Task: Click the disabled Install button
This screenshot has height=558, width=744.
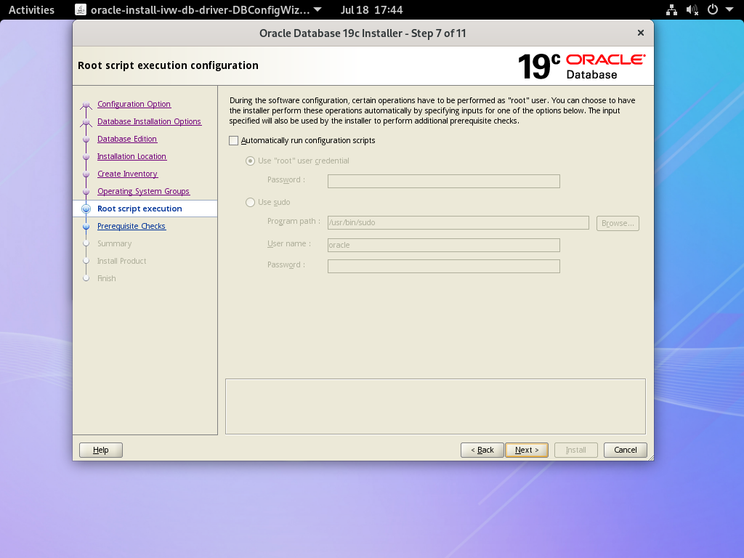Action: pos(576,450)
